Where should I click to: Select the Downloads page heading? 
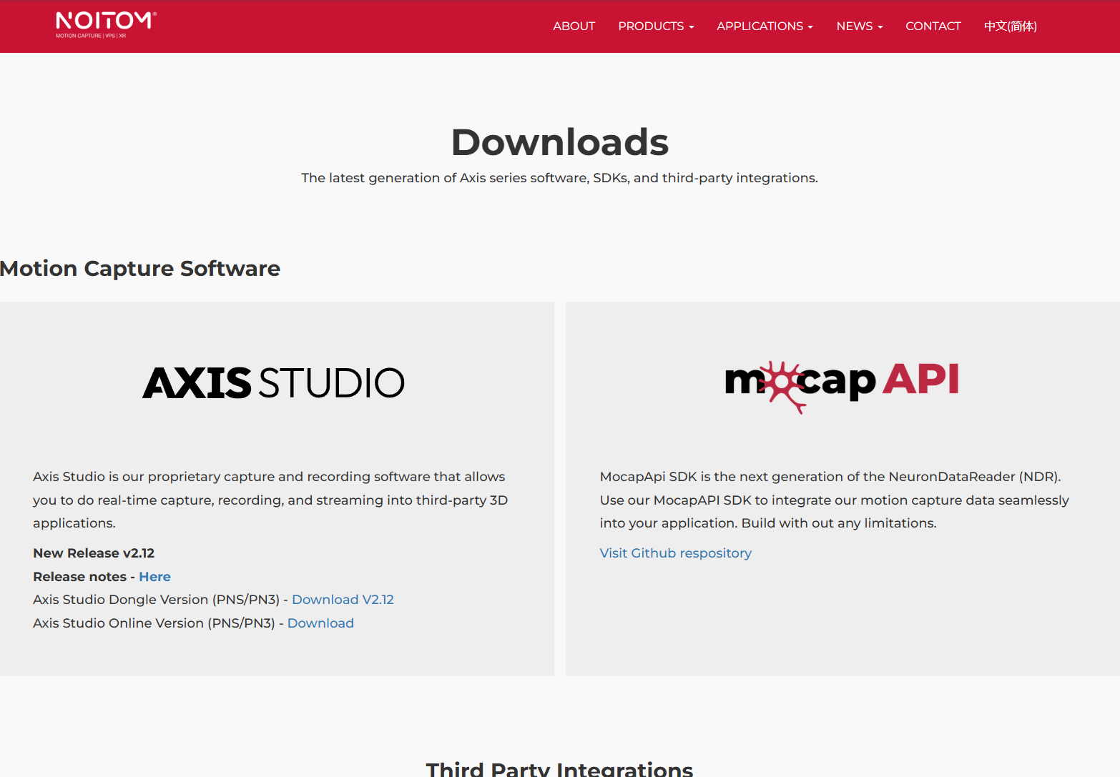point(559,142)
